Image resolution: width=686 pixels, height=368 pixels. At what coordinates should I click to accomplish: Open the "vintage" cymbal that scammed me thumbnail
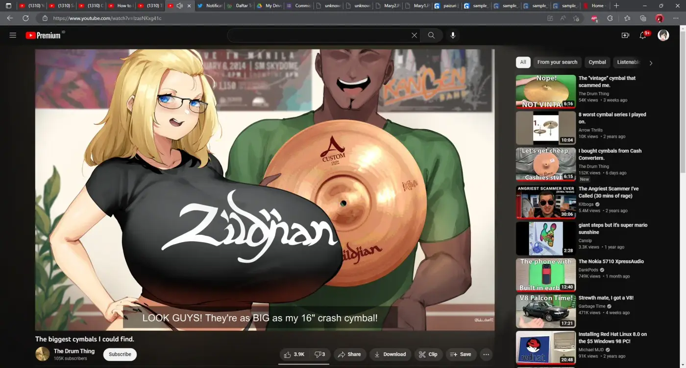click(x=546, y=92)
